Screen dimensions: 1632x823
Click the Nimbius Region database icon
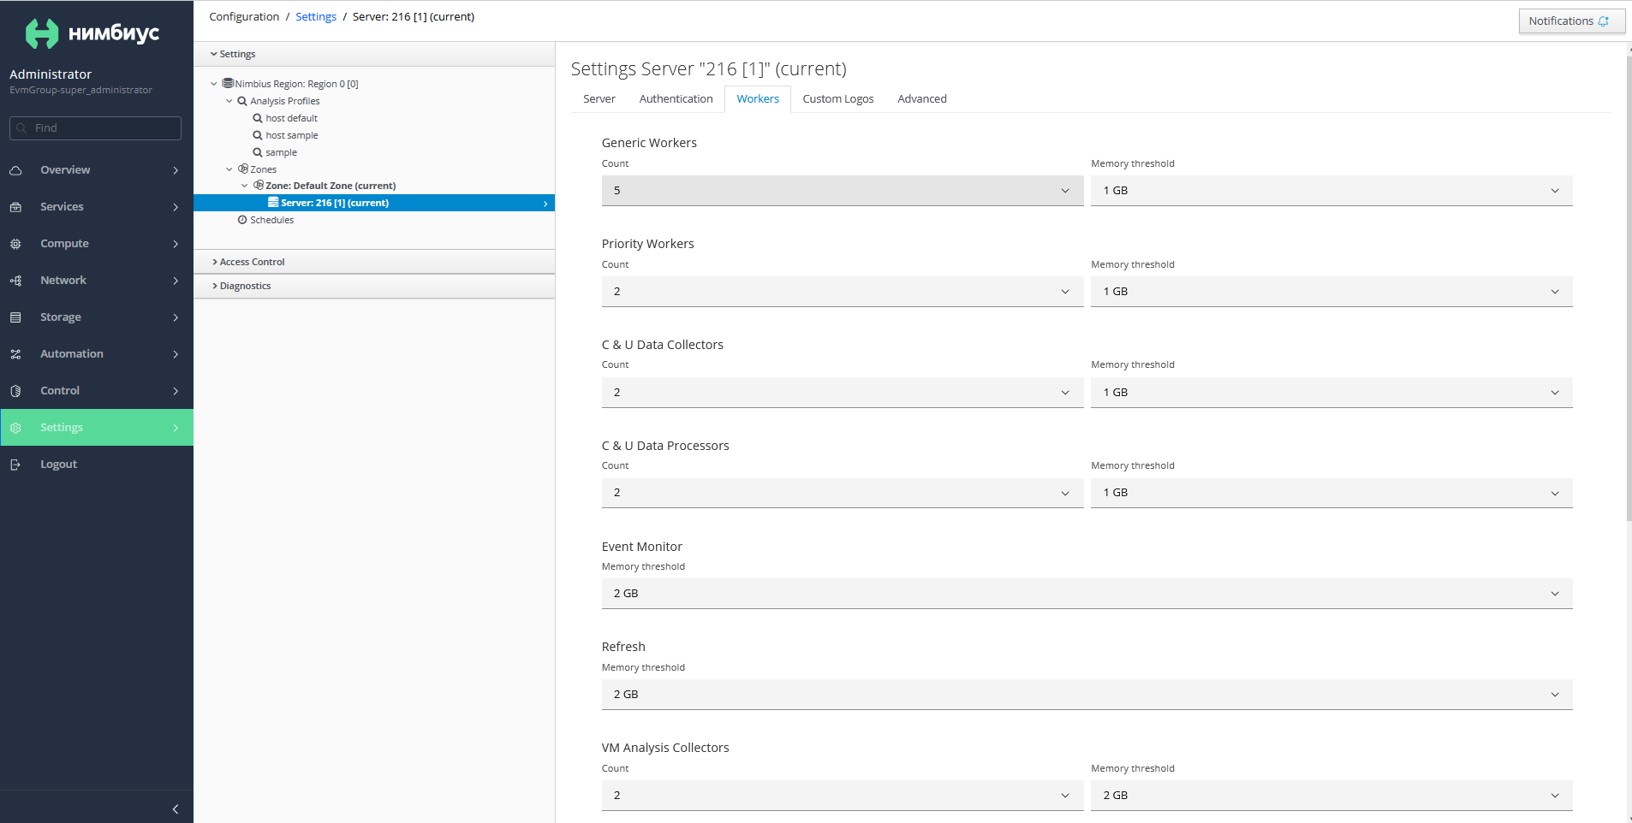pyautogui.click(x=228, y=83)
